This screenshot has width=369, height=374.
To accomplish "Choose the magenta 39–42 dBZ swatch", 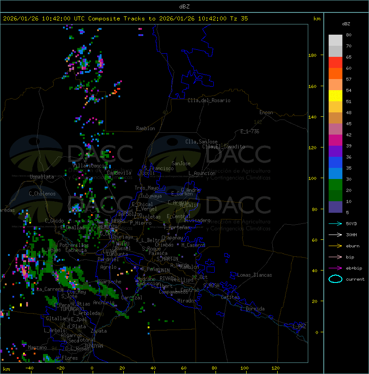I will point(335,140).
